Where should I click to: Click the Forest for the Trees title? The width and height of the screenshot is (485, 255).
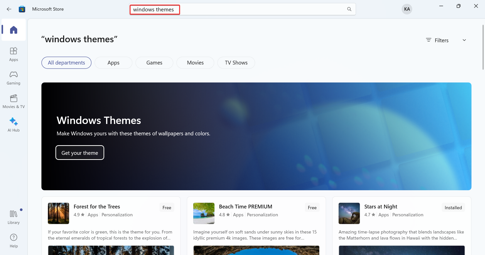click(x=97, y=207)
